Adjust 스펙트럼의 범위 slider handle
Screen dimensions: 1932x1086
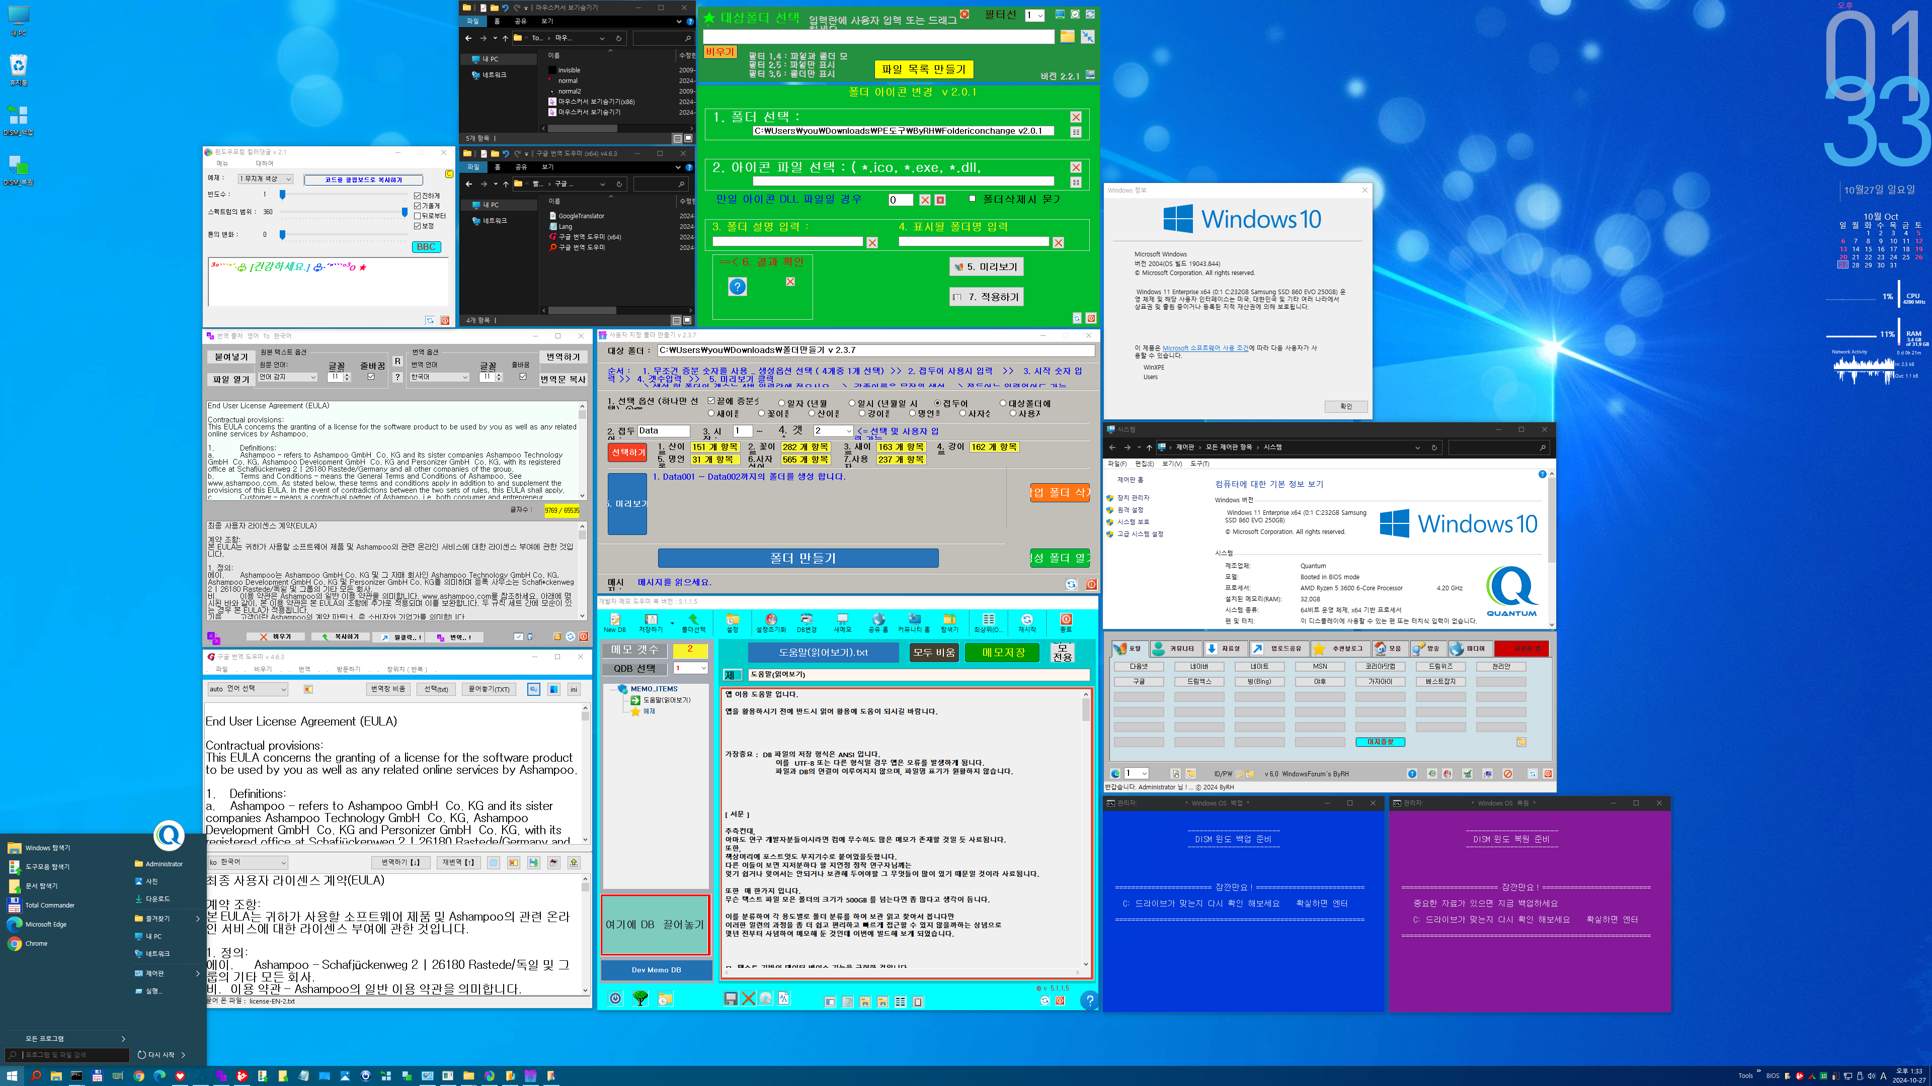point(405,212)
